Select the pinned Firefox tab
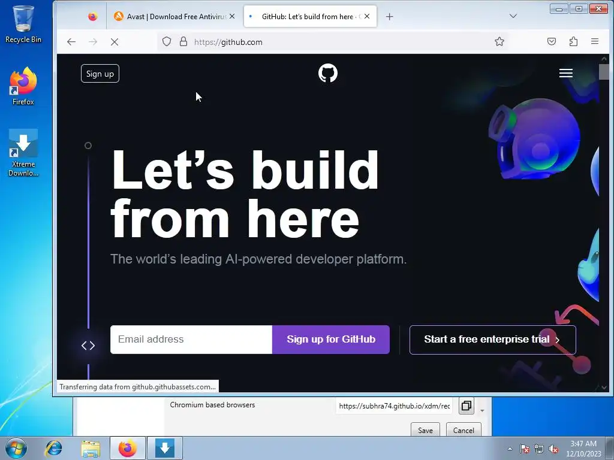The height and width of the screenshot is (460, 614). coord(92,16)
